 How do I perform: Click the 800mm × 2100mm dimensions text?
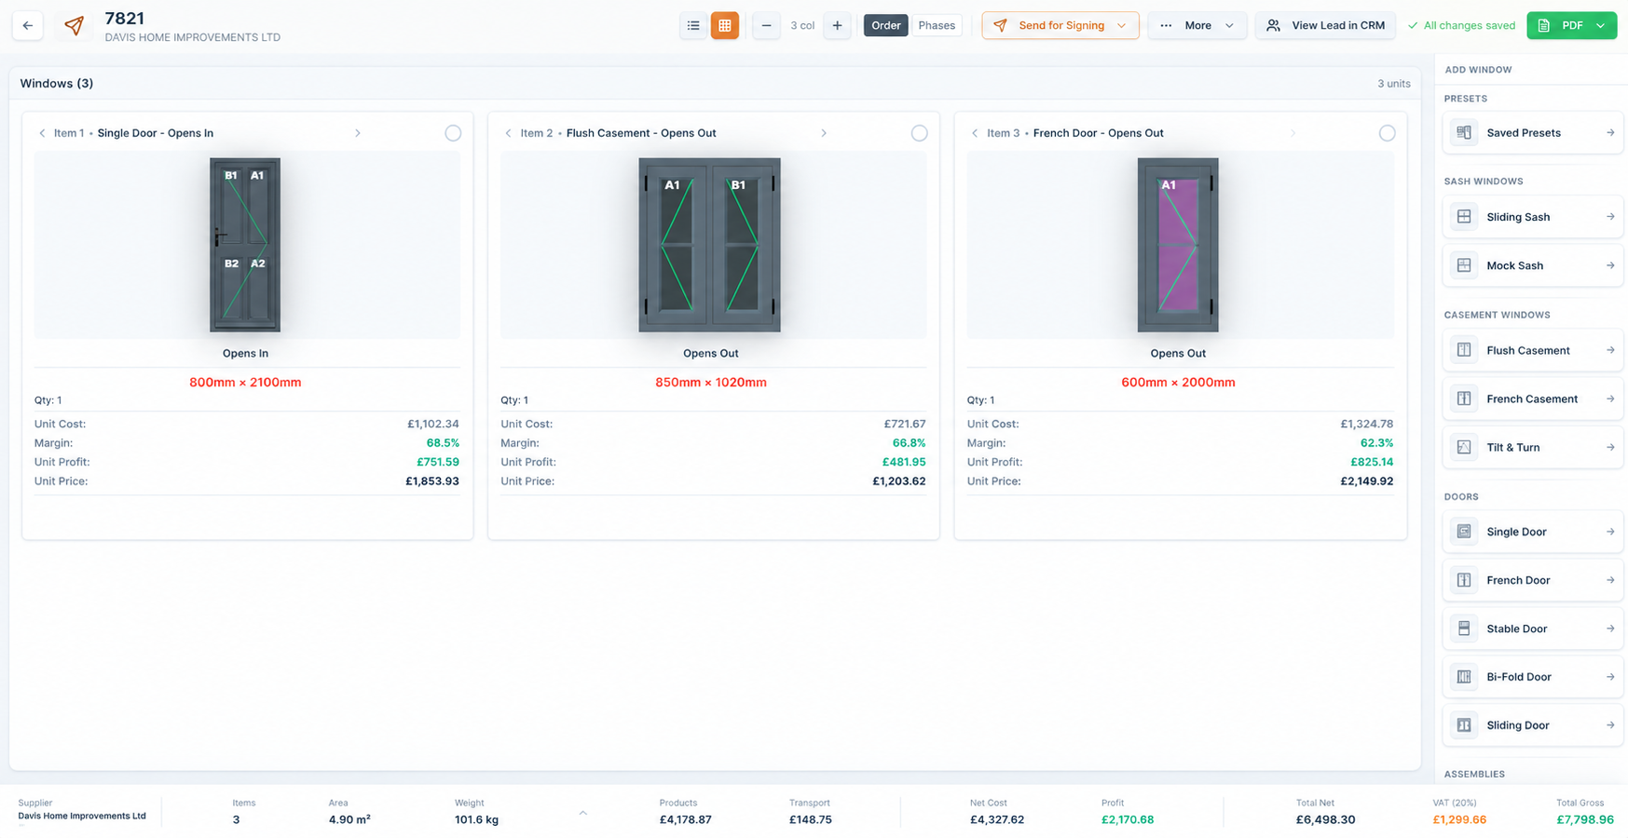coord(245,383)
